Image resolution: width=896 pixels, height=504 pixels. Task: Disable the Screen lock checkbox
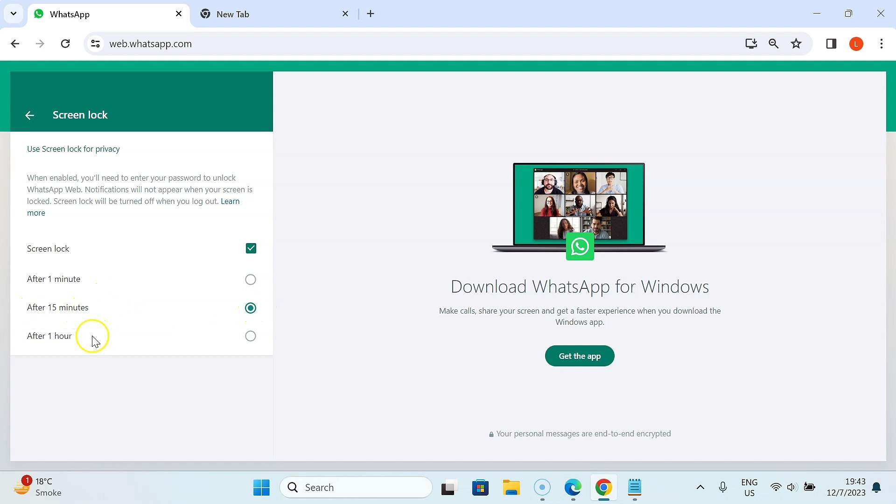coord(251,248)
